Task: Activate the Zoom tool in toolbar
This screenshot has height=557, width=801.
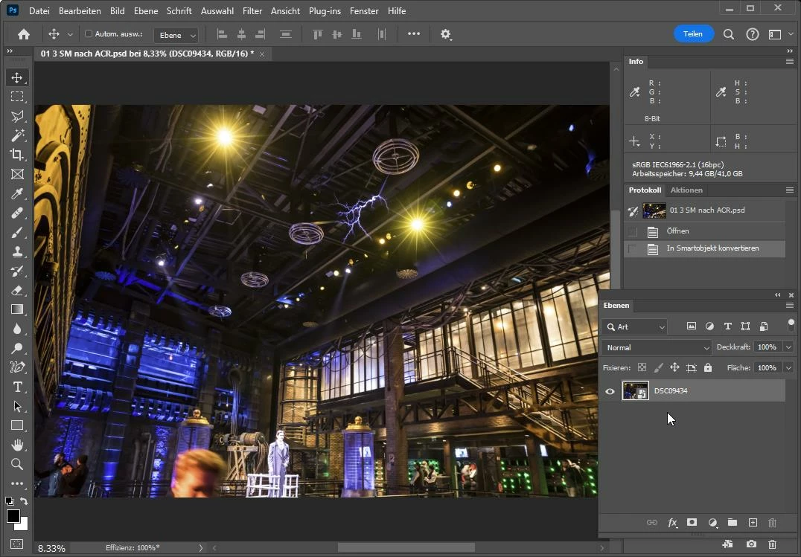Action: 16,464
